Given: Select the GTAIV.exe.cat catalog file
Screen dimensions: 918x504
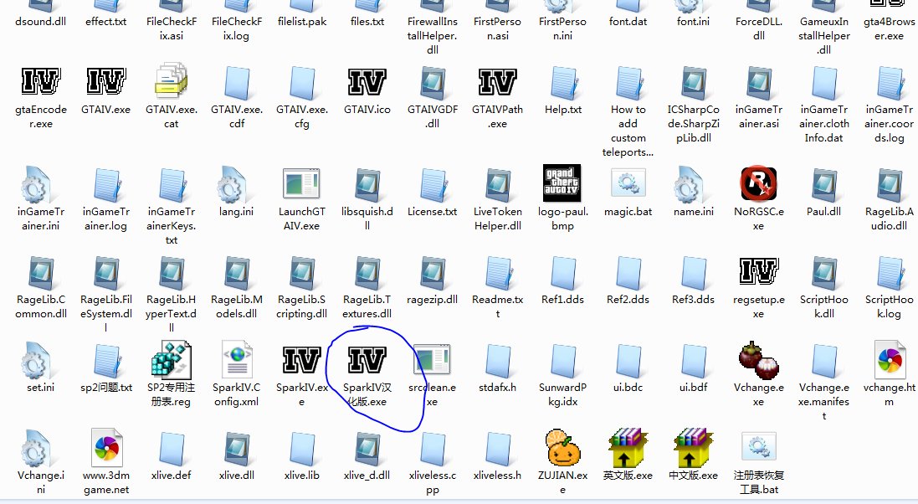Looking at the screenshot, I should pyautogui.click(x=171, y=83).
